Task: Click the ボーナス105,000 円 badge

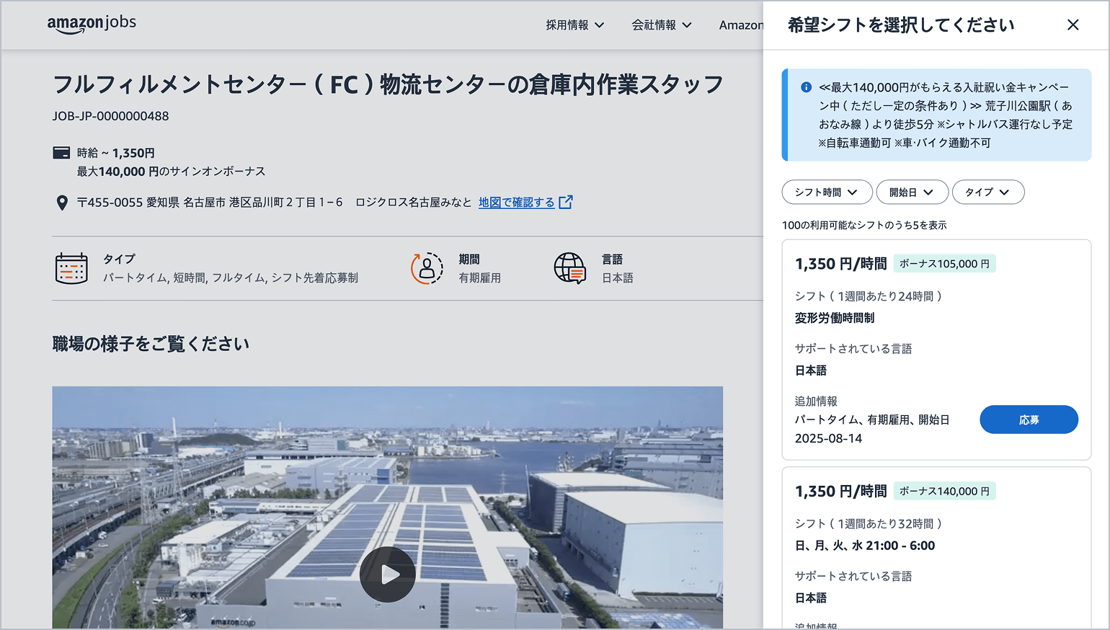Action: (944, 264)
